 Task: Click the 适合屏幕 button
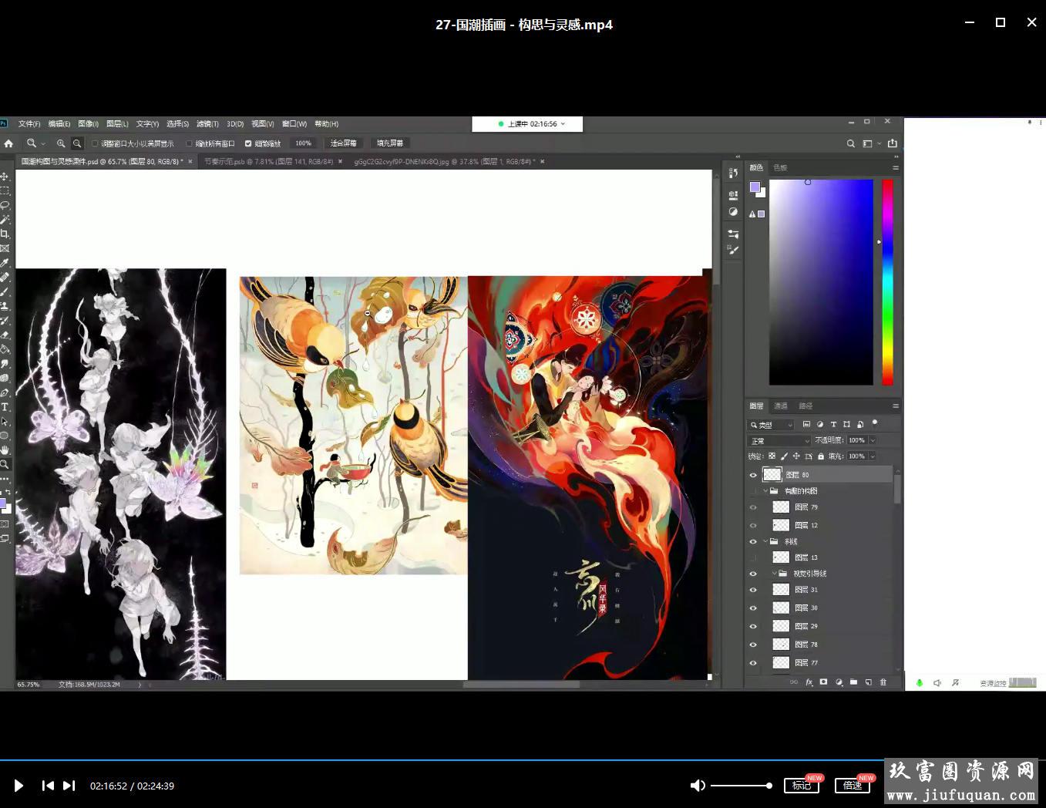[344, 143]
